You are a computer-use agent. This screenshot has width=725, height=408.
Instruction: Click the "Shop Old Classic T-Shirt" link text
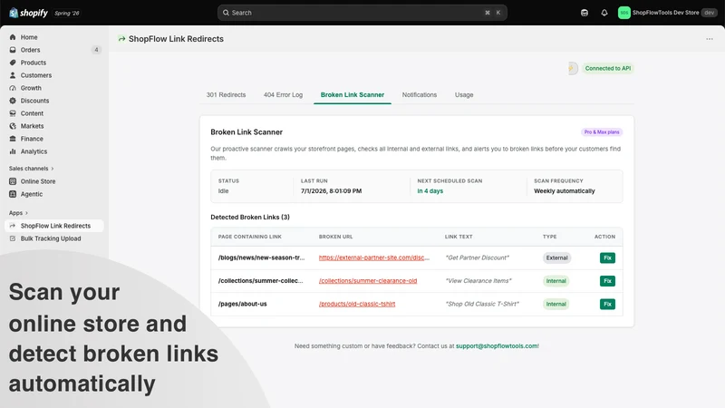point(482,304)
